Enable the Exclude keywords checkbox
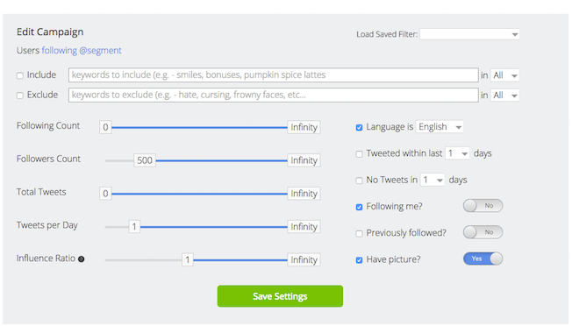The image size is (572, 326). tap(20, 96)
